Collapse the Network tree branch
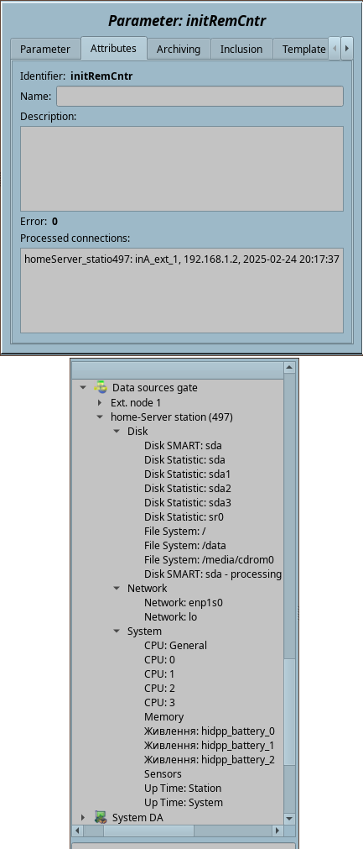 tap(117, 588)
